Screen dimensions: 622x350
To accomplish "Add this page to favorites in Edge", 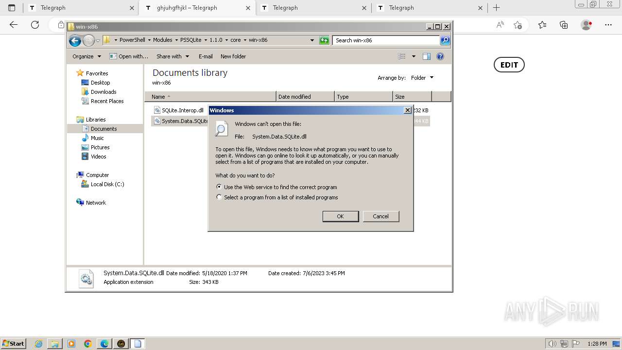I will pyautogui.click(x=518, y=25).
